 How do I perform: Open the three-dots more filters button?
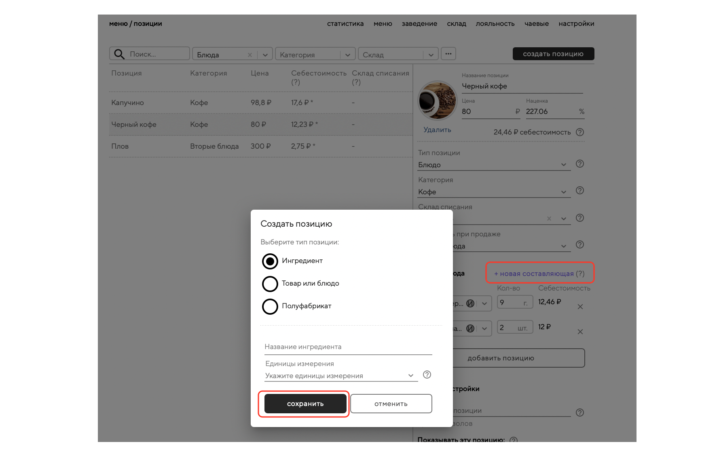[x=448, y=54]
